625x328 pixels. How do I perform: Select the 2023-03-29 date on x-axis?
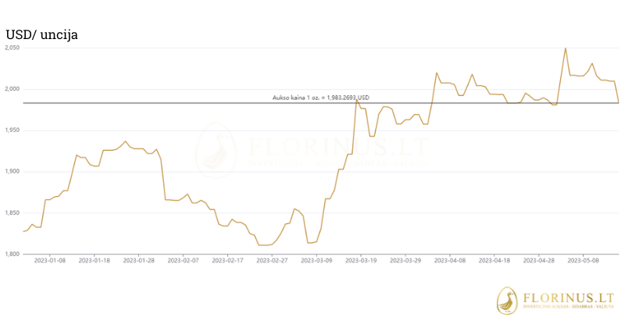(x=408, y=261)
